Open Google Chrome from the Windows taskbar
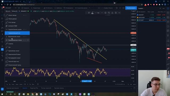The width and height of the screenshot is (170, 96). [x=32, y=94]
